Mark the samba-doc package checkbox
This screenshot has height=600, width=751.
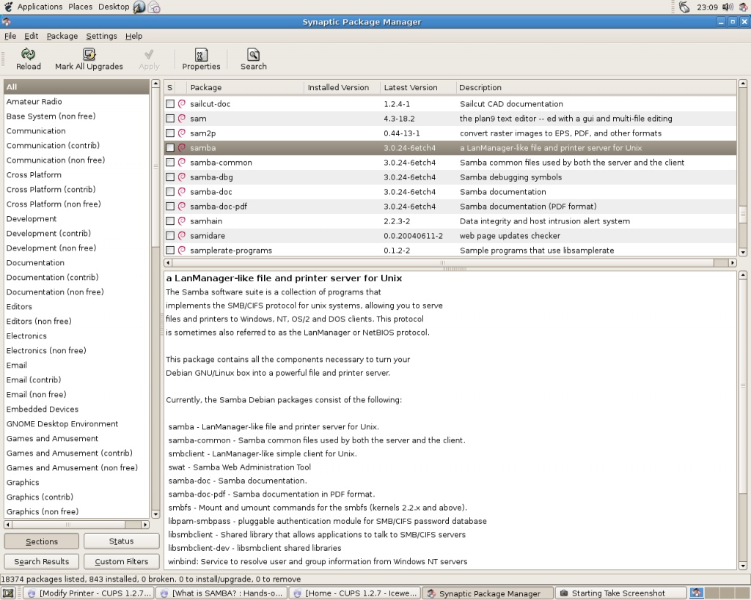pyautogui.click(x=170, y=192)
